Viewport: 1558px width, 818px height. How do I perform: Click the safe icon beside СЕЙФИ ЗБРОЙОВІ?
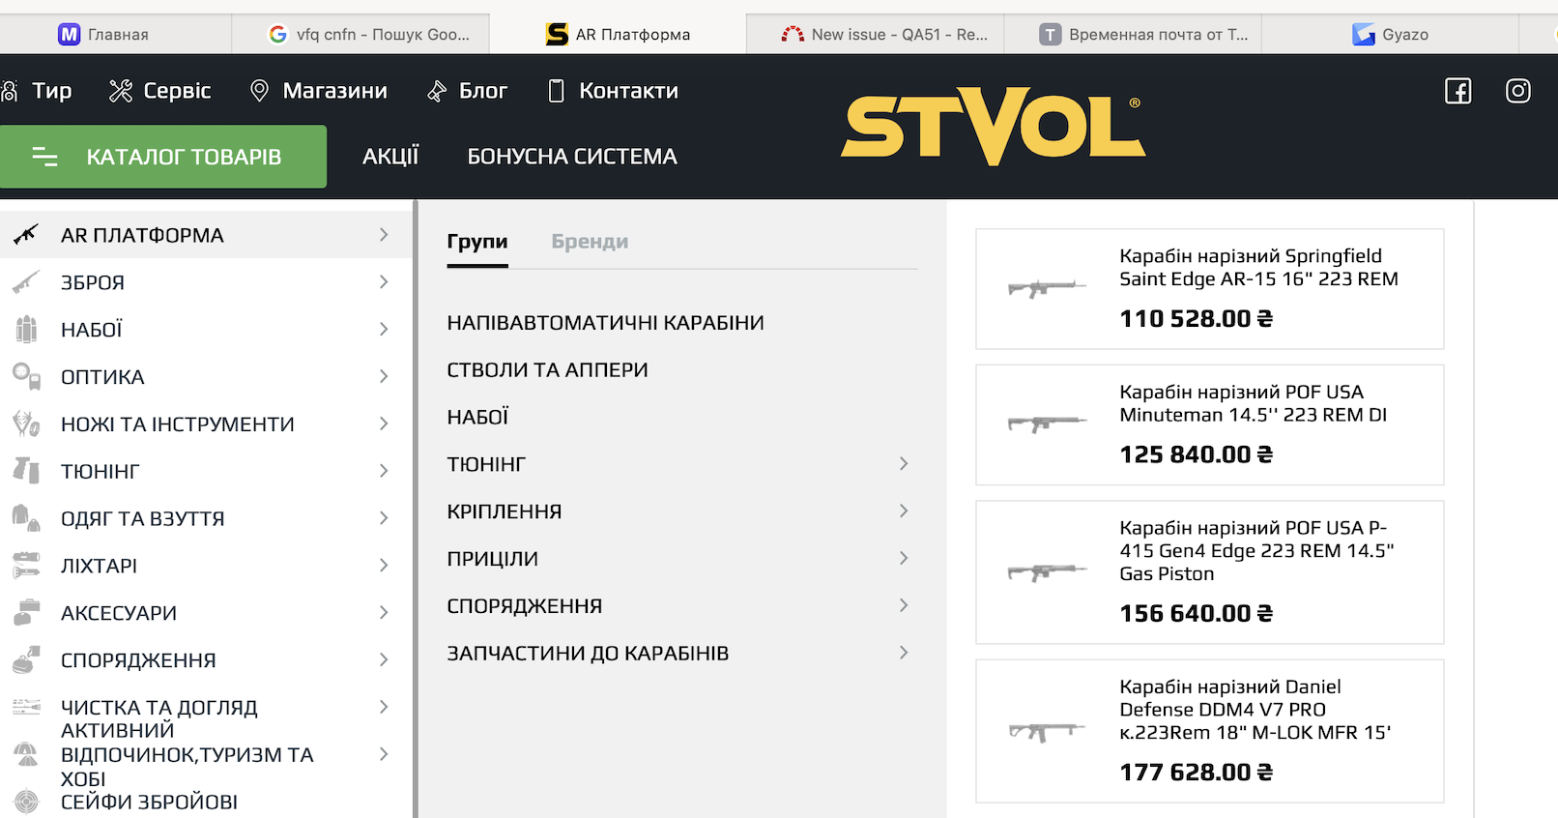click(x=26, y=802)
